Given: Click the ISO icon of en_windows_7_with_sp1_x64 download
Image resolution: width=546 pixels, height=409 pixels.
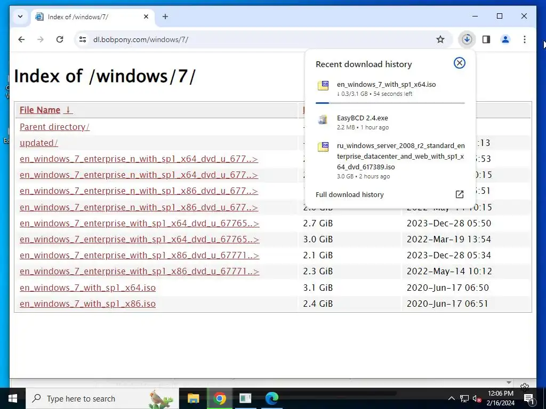Looking at the screenshot, I should click(x=323, y=86).
